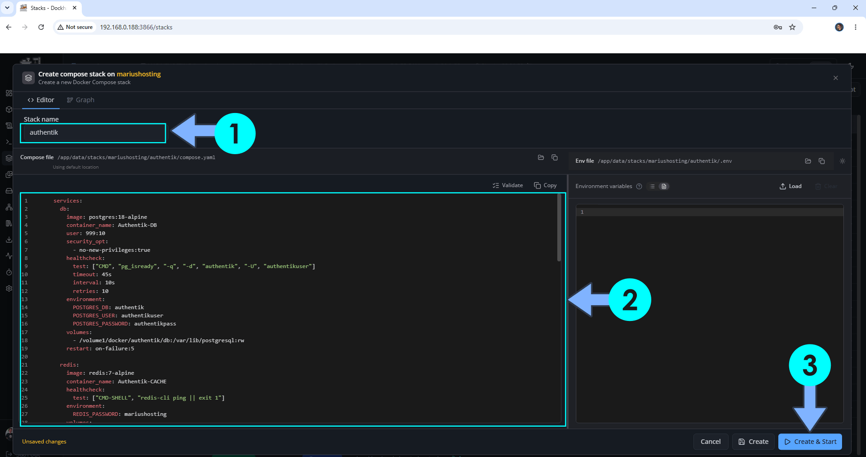Click the 'mariushosting' environment name in title
This screenshot has height=457, width=866.
(x=139, y=74)
